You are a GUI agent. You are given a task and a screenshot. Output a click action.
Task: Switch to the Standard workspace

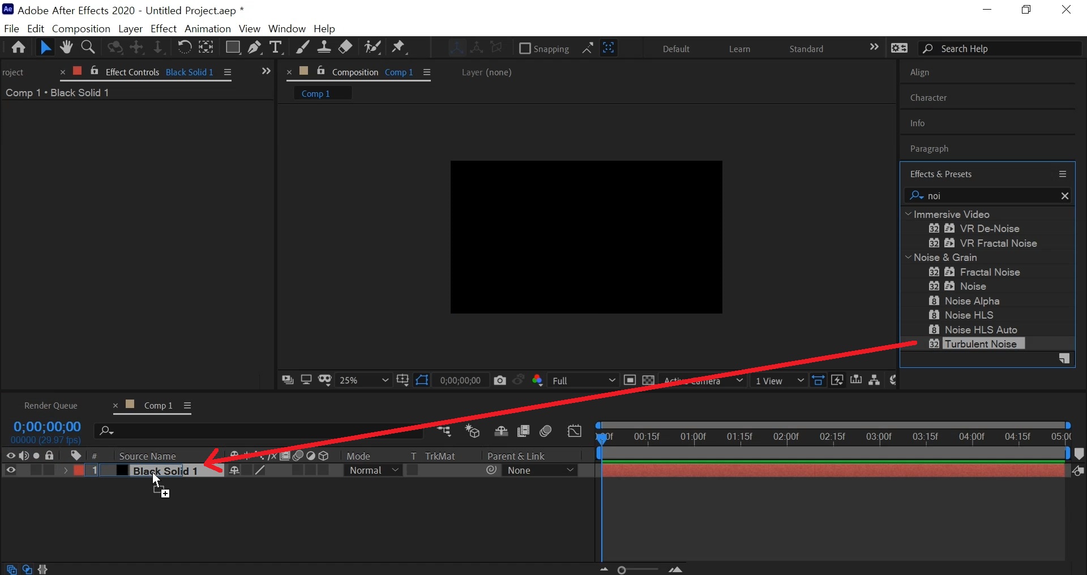[x=806, y=49]
